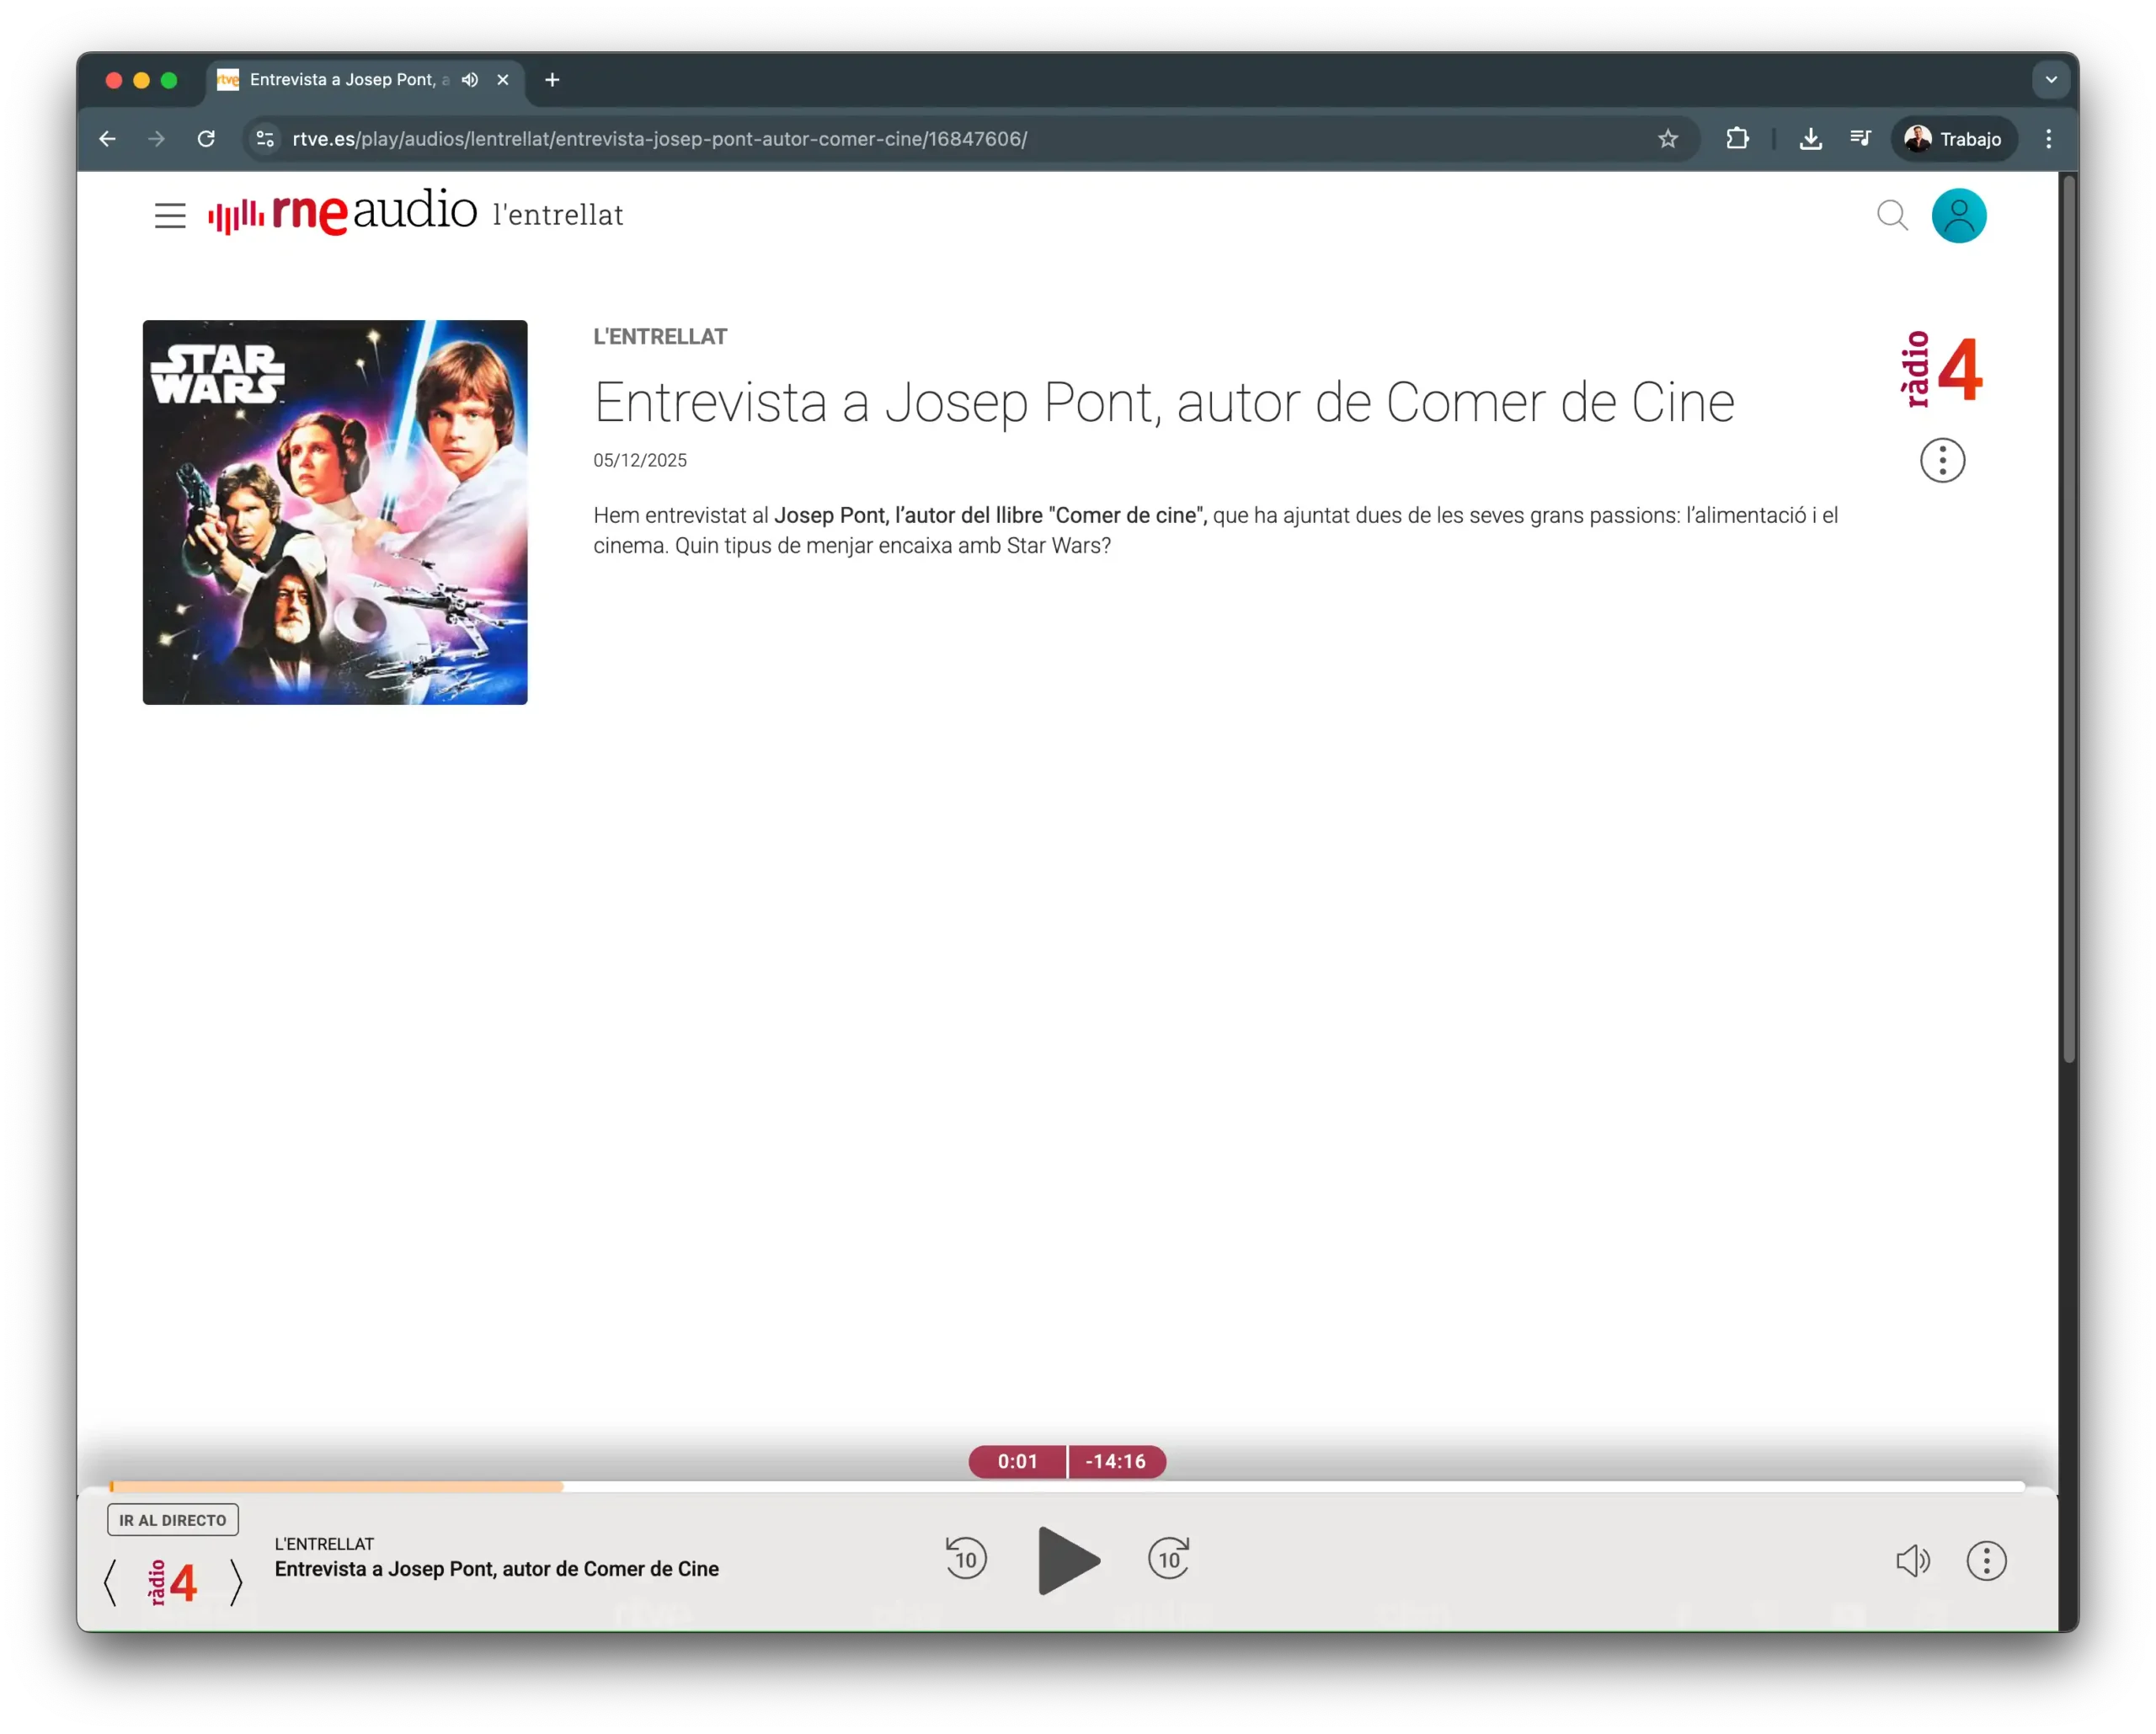Viewport: 2156px width, 1734px height.
Task: Expand Chrome tab search dropdown arrow
Action: click(x=2050, y=80)
